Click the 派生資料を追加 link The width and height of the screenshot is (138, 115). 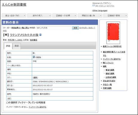109,81
